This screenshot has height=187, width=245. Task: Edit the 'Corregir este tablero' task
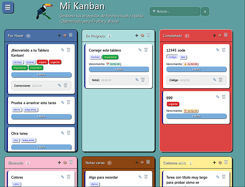click(x=140, y=50)
